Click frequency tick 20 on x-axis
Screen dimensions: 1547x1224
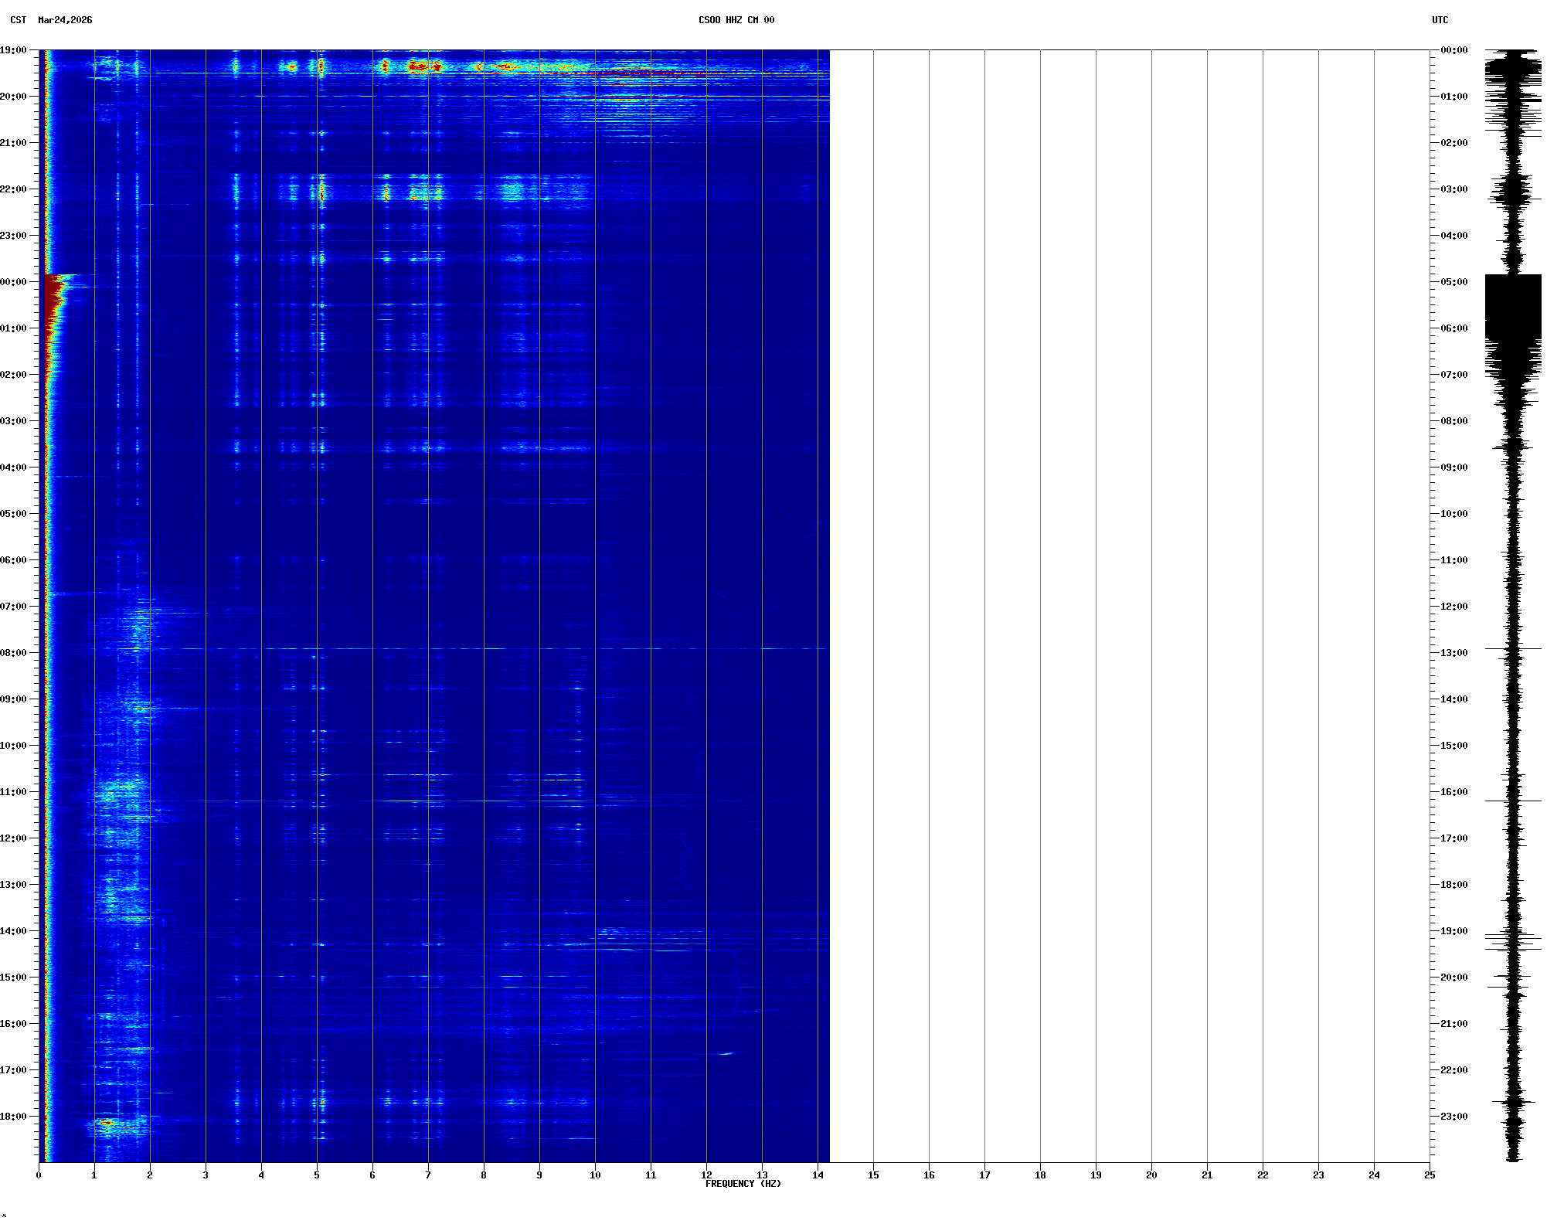pos(1151,1175)
